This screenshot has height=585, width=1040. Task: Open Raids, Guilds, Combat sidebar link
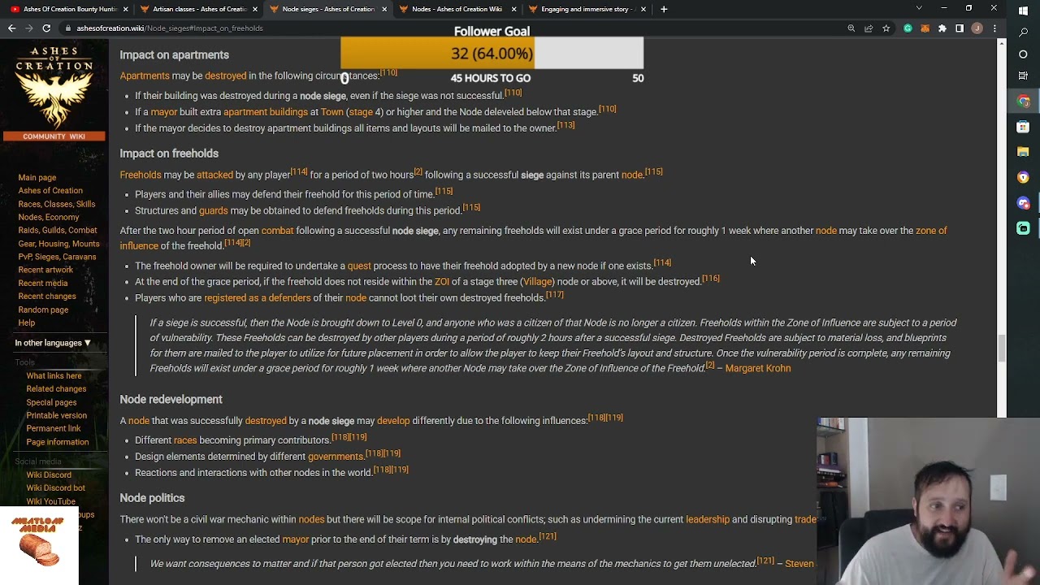(58, 230)
